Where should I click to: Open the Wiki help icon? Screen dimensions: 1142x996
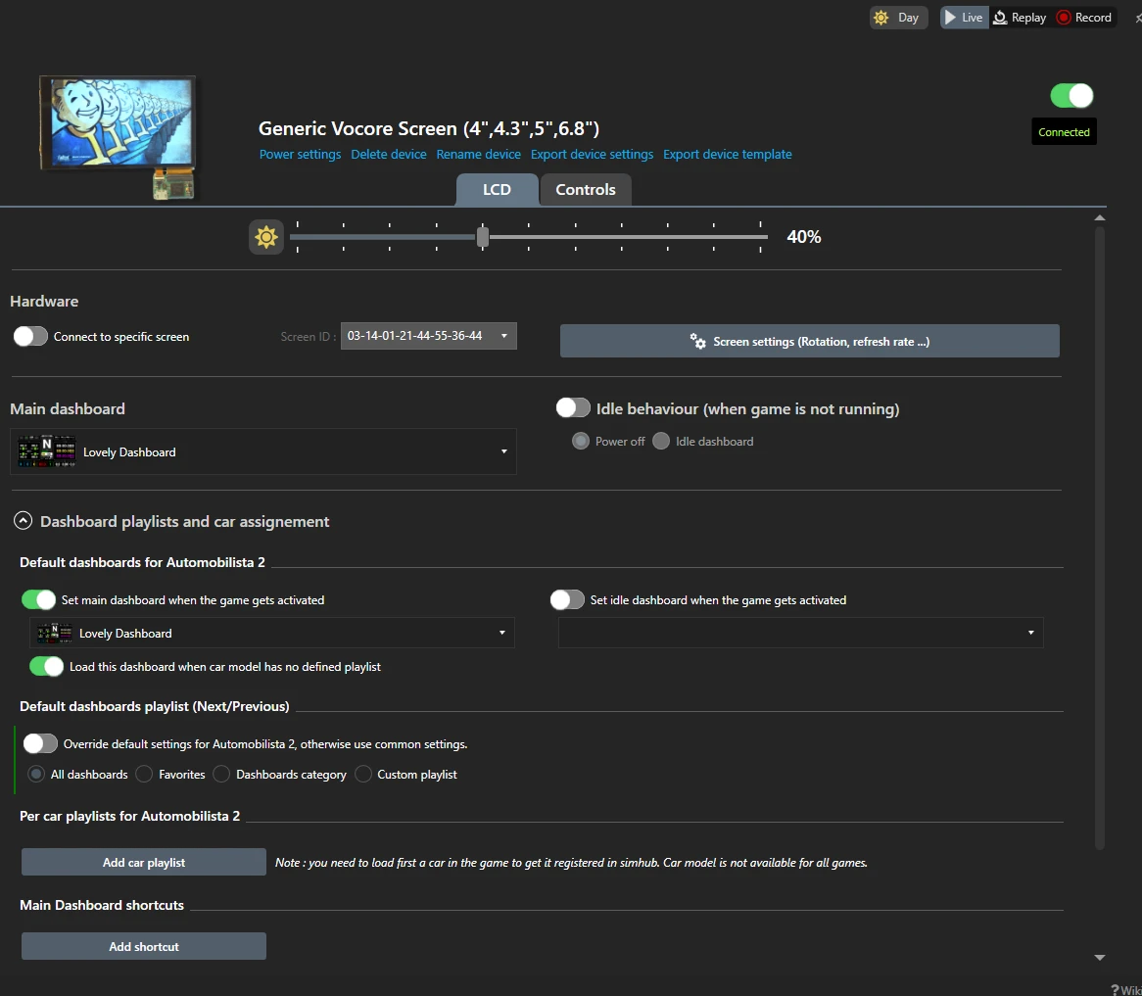click(x=1115, y=989)
